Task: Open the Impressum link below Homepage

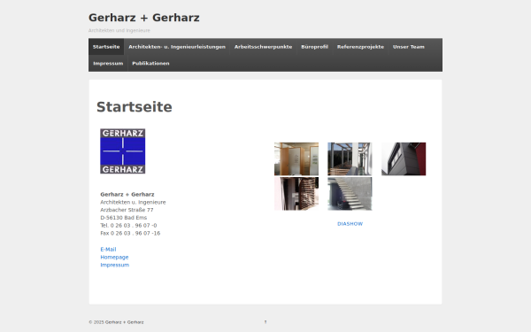Action: click(x=115, y=265)
